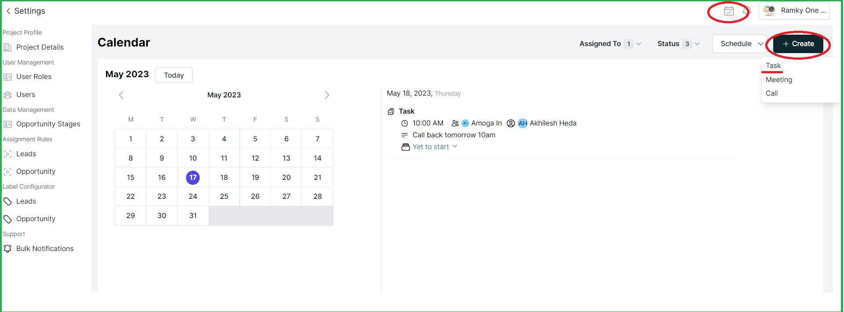Choose Meeting from Create menu
This screenshot has width=844, height=312.
click(779, 80)
